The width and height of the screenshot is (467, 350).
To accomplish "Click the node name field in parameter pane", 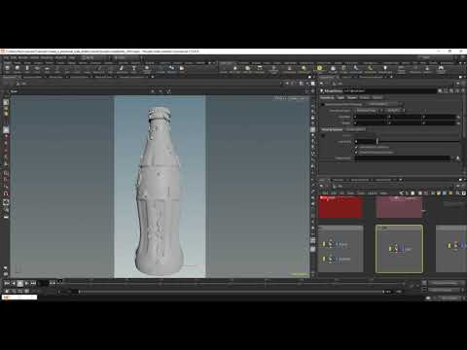I will click(390, 91).
